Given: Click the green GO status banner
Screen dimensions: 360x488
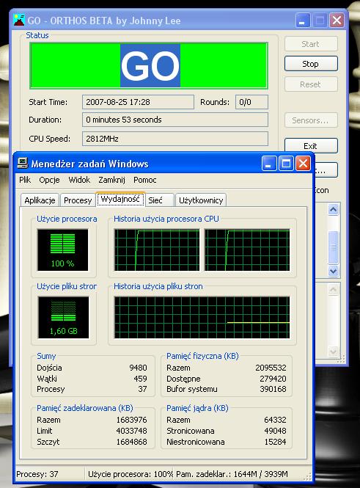Looking at the screenshot, I should click(149, 65).
